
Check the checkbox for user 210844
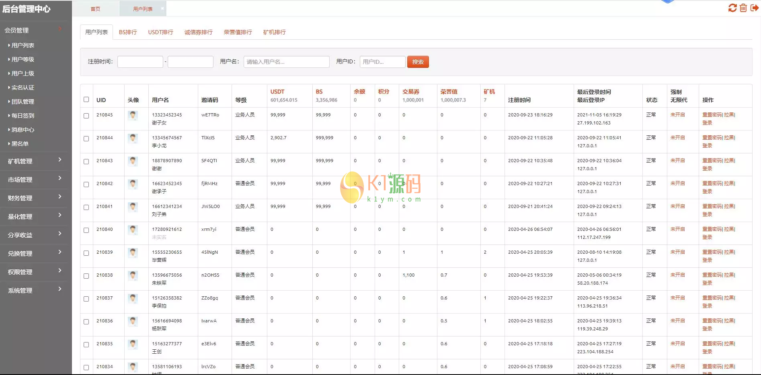point(86,139)
